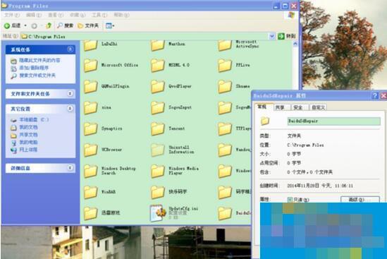Select the QvodPlayer folder icon
This screenshot has height=259, width=387.
(x=157, y=87)
